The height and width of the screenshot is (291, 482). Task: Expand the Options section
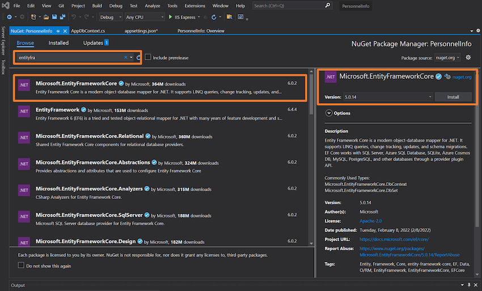(328, 113)
